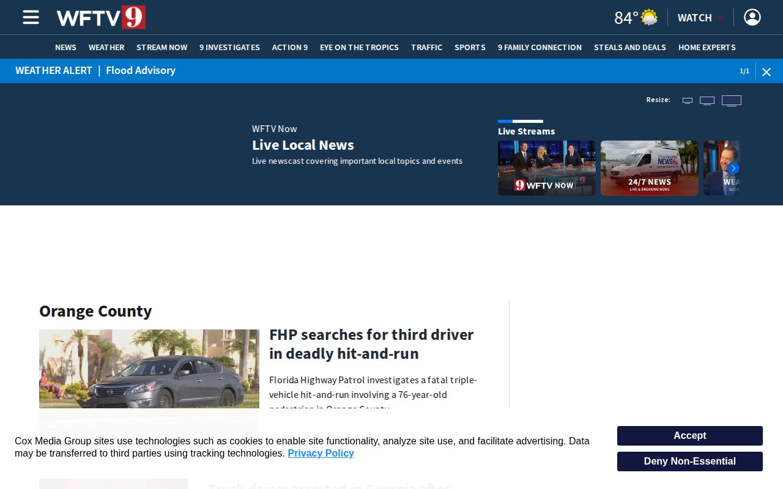
Task: Open the WEATHER menu
Action: [106, 47]
